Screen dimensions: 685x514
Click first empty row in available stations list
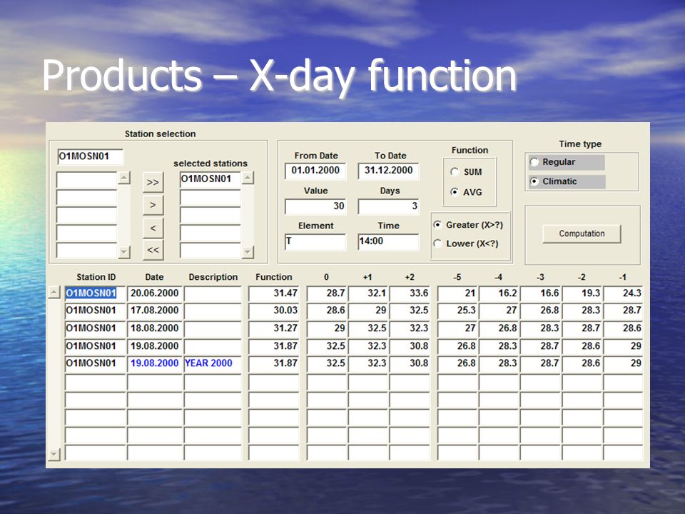pos(86,180)
